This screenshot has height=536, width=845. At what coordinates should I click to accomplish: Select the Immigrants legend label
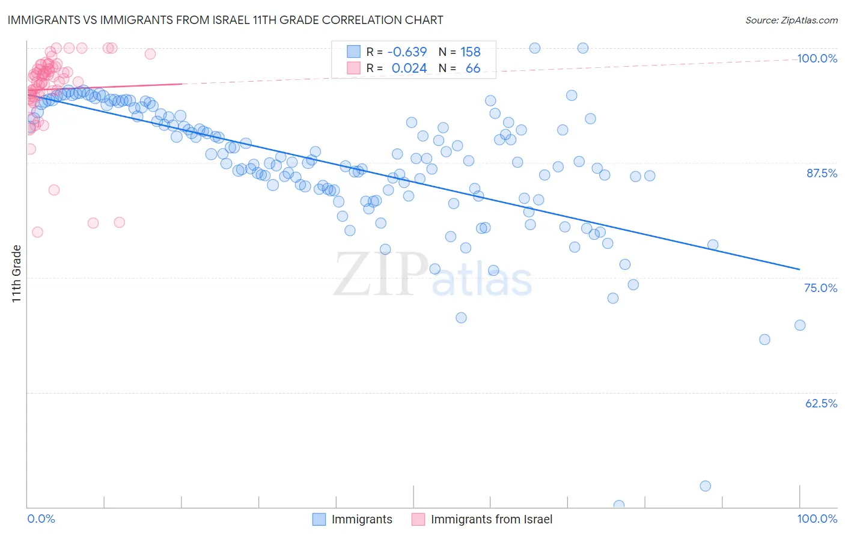click(362, 519)
